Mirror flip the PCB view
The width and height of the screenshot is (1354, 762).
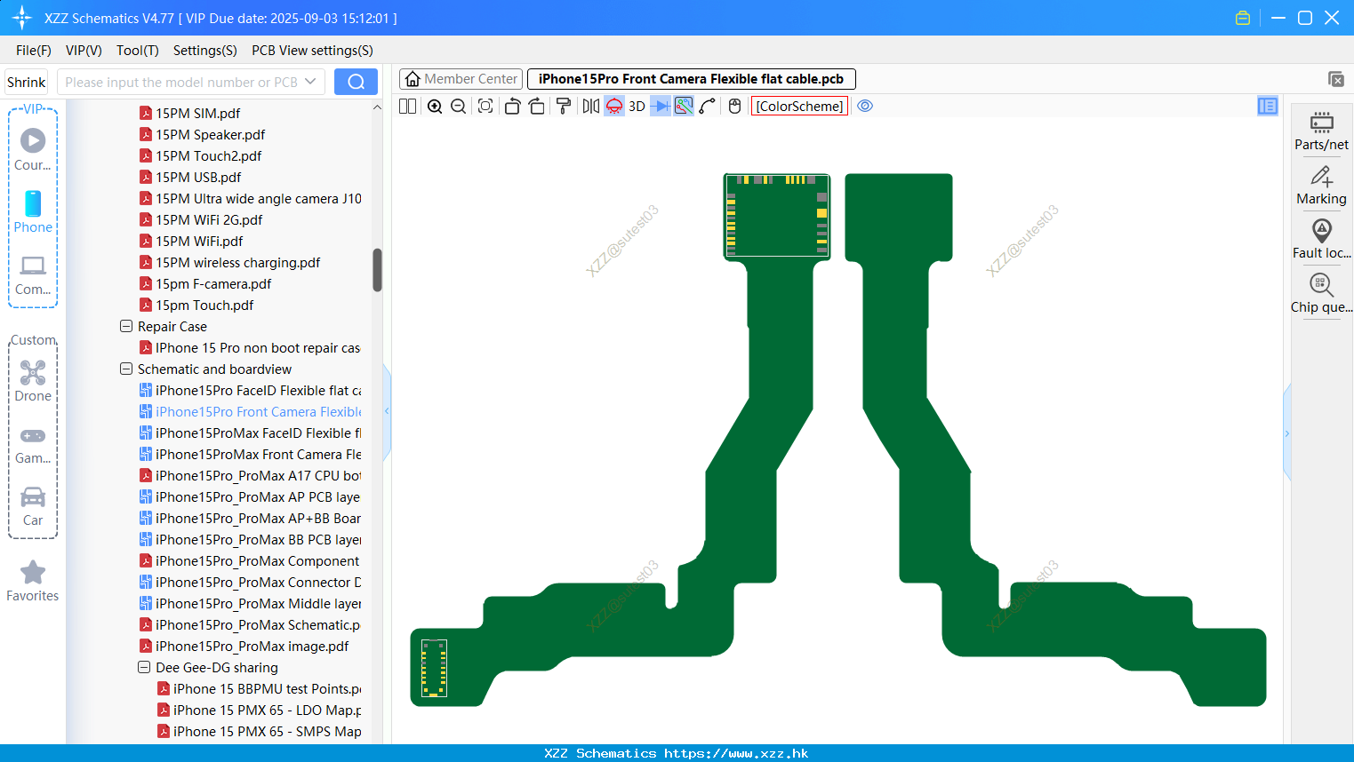tap(590, 106)
